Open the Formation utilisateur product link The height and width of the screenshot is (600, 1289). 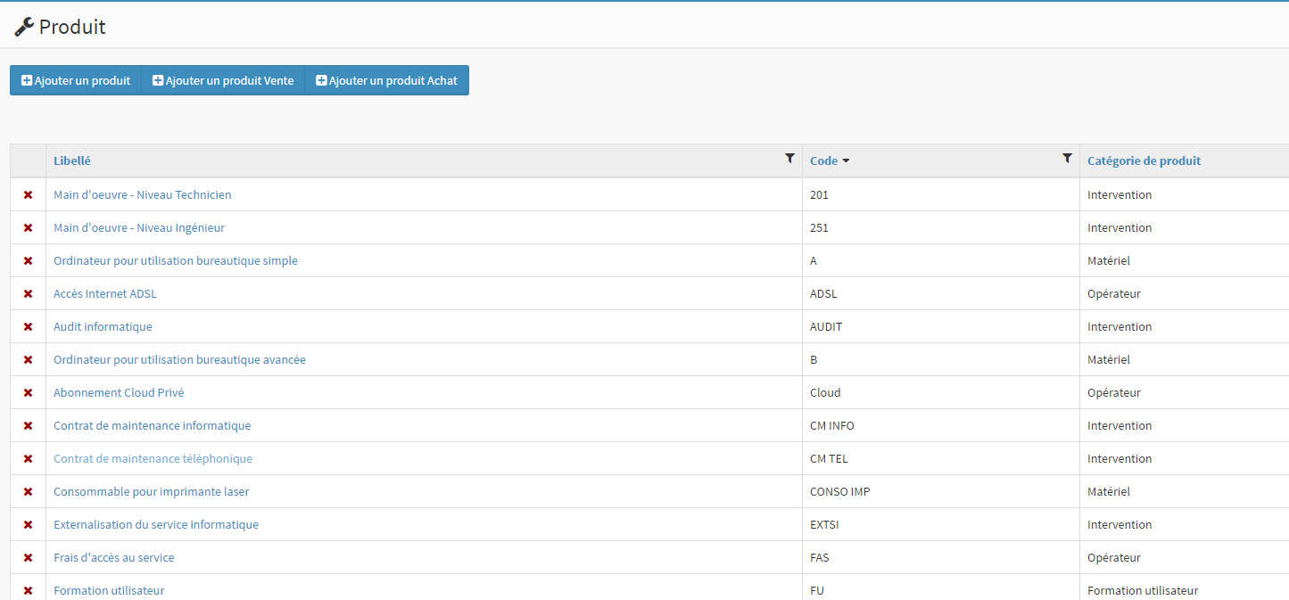[109, 590]
